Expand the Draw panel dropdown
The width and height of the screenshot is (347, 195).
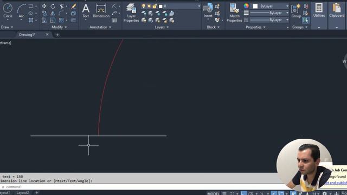pos(7,27)
